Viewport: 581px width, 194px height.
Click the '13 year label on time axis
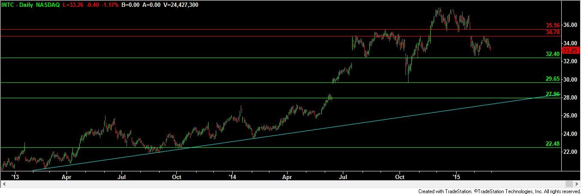click(x=15, y=176)
